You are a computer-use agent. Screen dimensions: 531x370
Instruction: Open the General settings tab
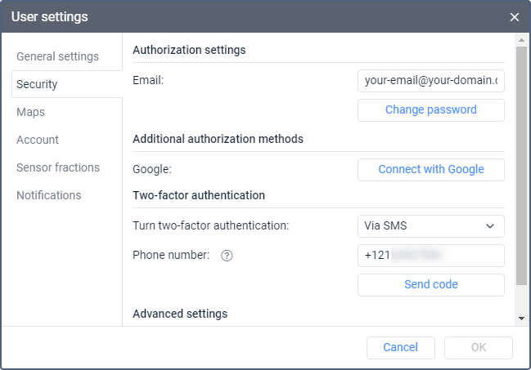pos(57,56)
